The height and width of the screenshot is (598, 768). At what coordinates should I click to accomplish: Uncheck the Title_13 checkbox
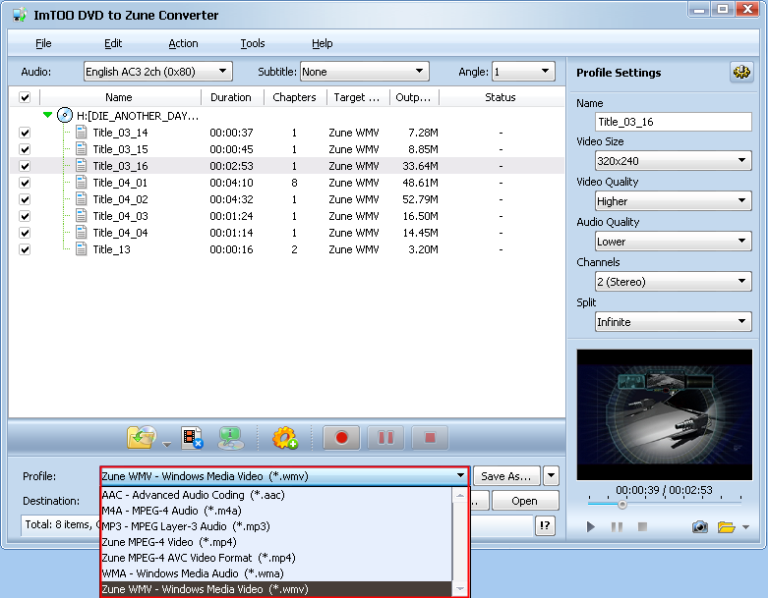25,249
